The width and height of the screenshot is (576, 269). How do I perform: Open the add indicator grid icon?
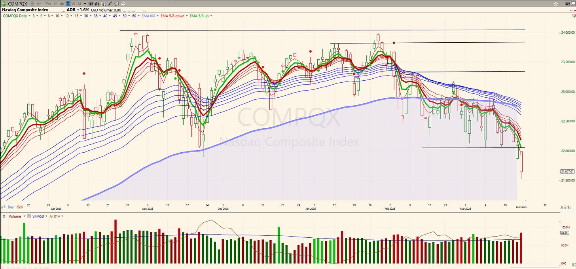pyautogui.click(x=103, y=4)
